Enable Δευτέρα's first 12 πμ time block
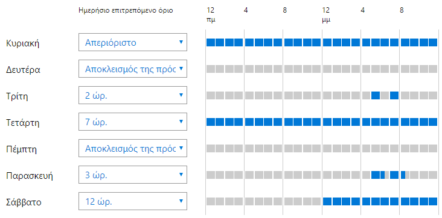Viewport: 442px width, 218px height. point(211,69)
